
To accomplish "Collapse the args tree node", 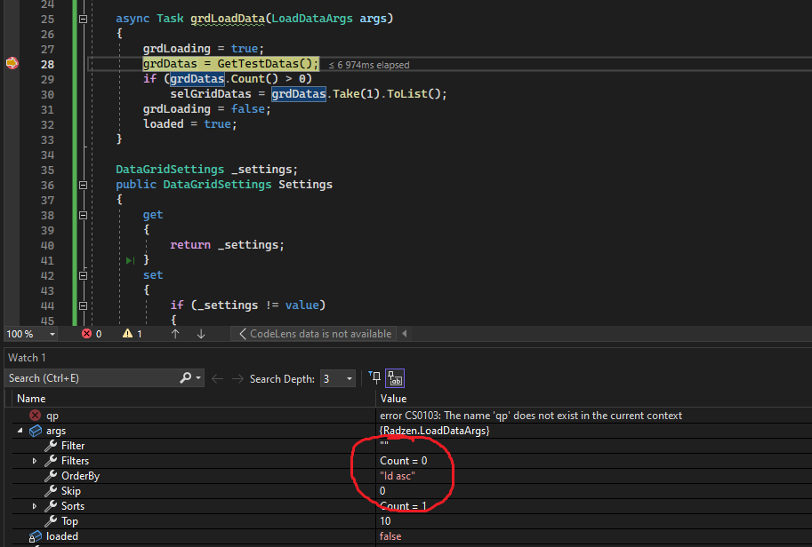I will [20, 430].
